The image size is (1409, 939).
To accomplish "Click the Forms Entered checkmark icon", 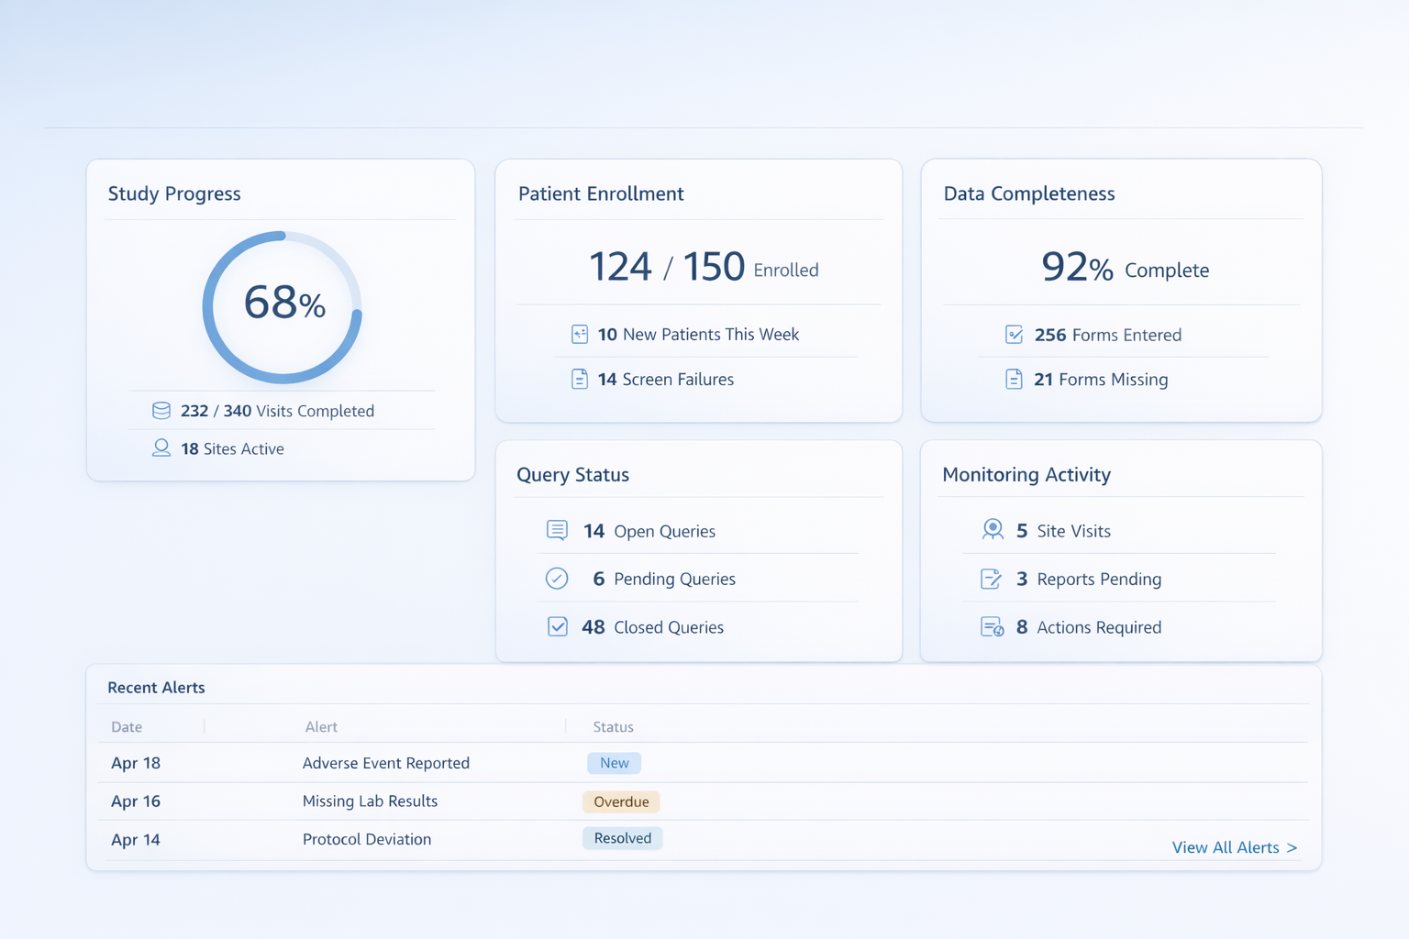I will [x=1014, y=335].
